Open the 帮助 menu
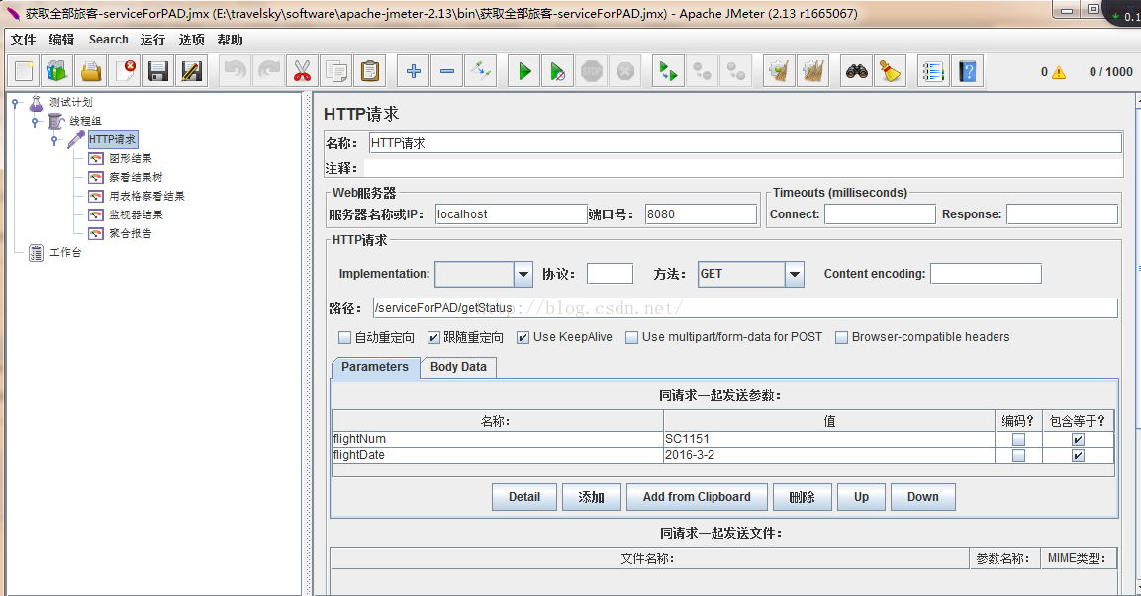 point(230,40)
